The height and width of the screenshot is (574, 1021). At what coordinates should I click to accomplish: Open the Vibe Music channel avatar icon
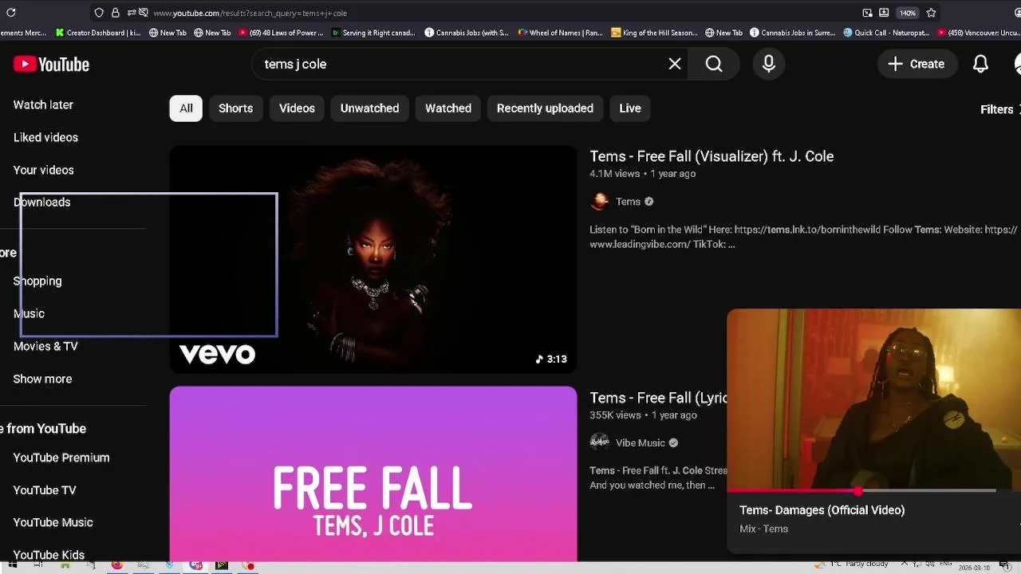tap(599, 442)
